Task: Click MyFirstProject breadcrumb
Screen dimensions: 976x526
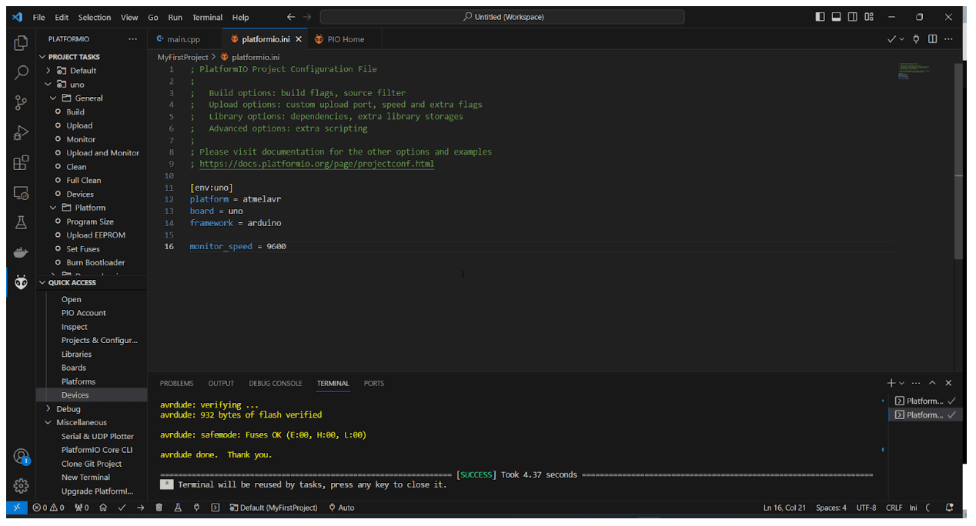Action: coord(183,57)
